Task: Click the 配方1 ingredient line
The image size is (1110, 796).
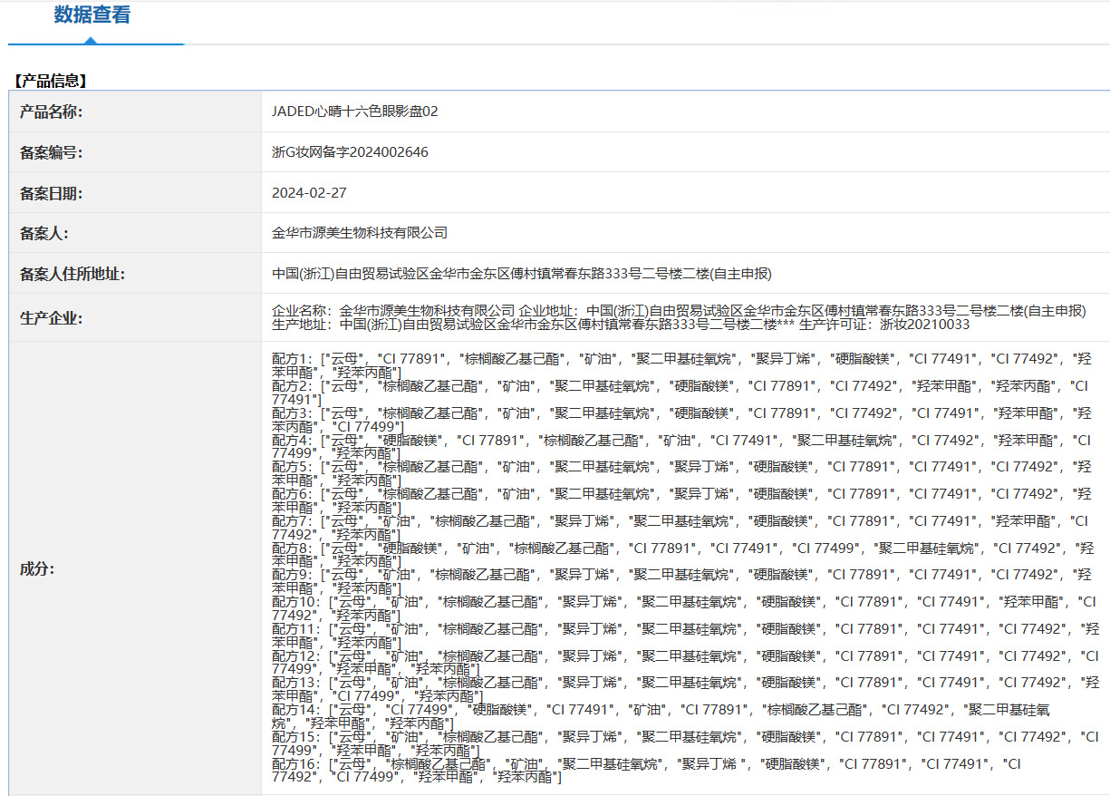Action: [681, 365]
